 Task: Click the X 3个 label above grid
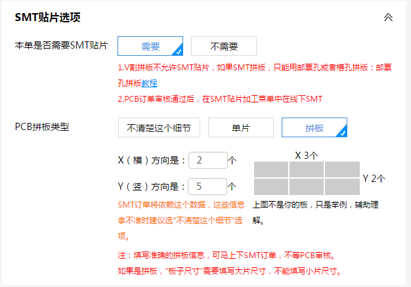tap(307, 156)
